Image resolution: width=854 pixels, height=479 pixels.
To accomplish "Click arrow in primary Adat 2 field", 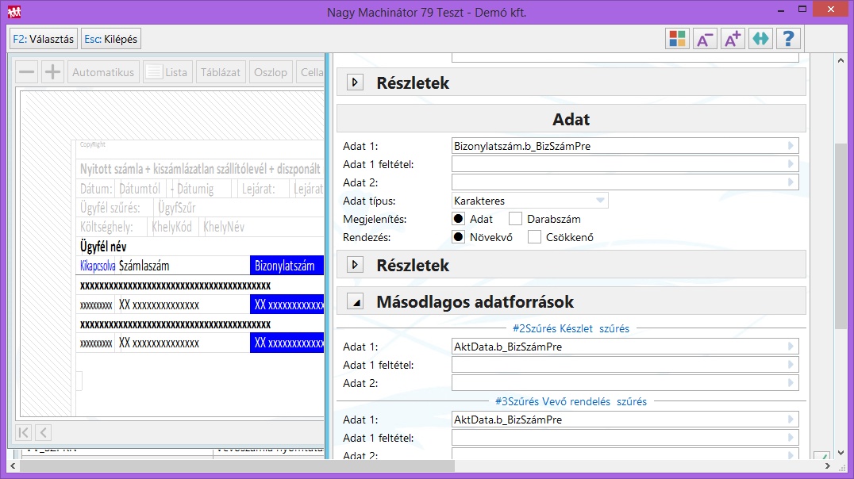I will coord(791,182).
